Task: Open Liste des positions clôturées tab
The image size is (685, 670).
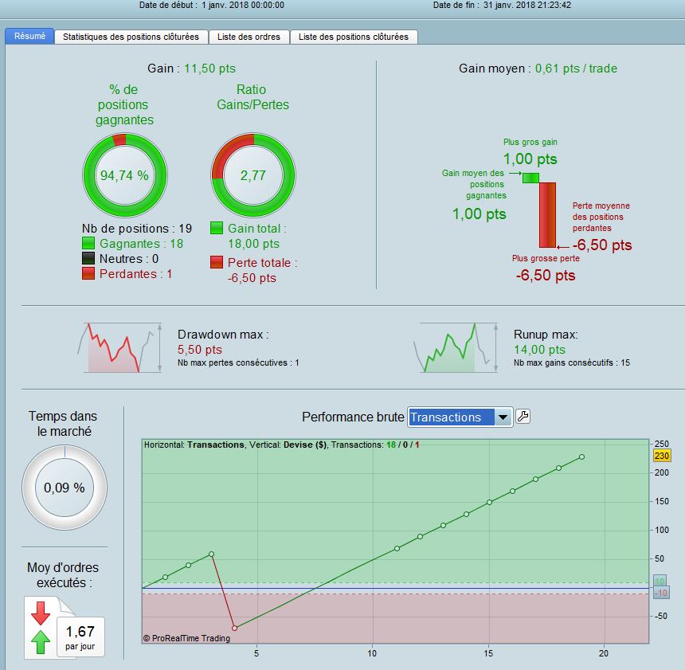Action: (354, 37)
